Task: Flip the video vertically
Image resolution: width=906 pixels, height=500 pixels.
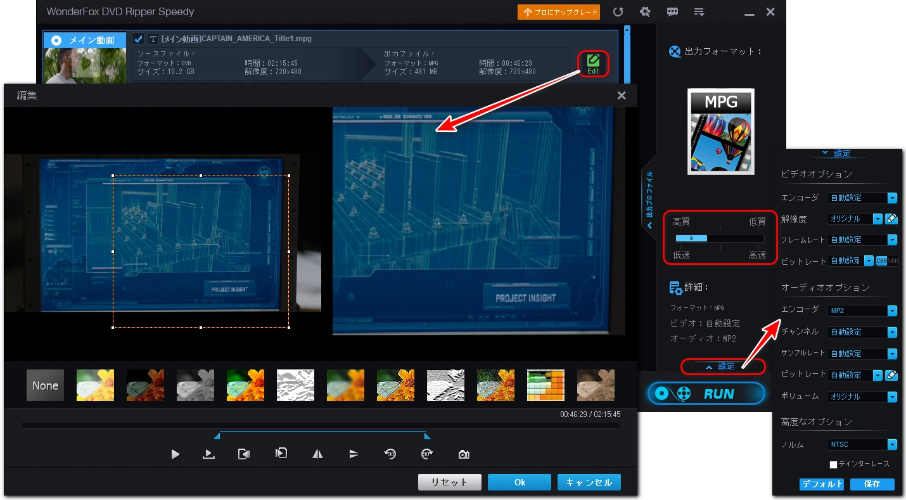Action: click(x=354, y=454)
